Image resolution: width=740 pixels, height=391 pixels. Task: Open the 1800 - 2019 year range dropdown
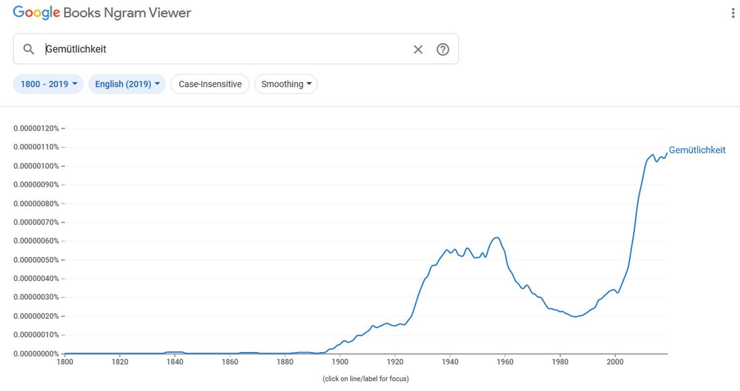(48, 84)
